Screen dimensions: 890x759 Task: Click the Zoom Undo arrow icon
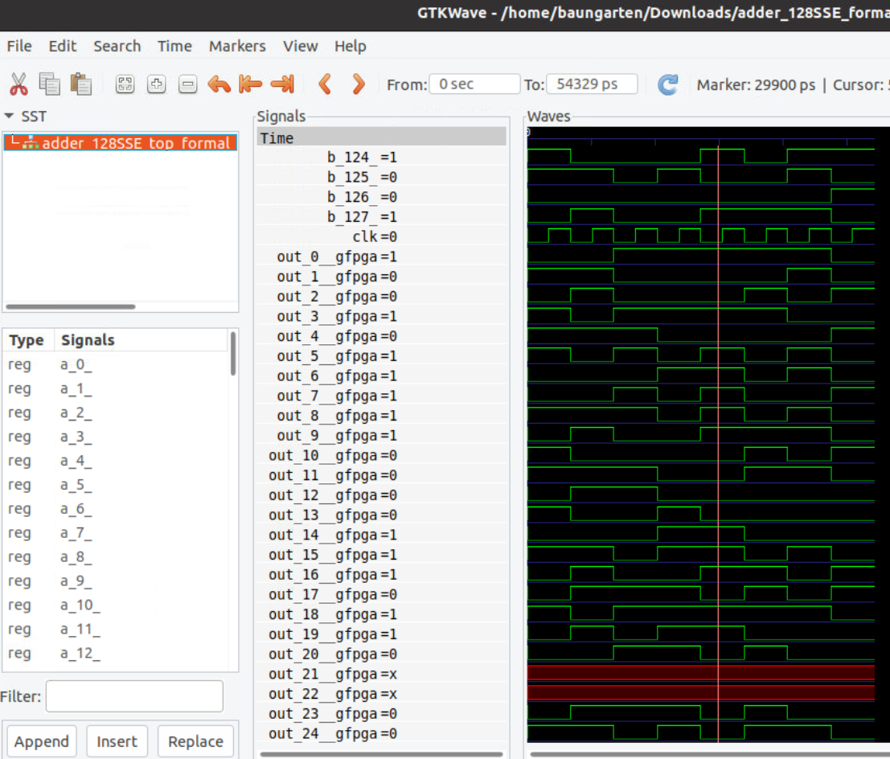click(219, 84)
